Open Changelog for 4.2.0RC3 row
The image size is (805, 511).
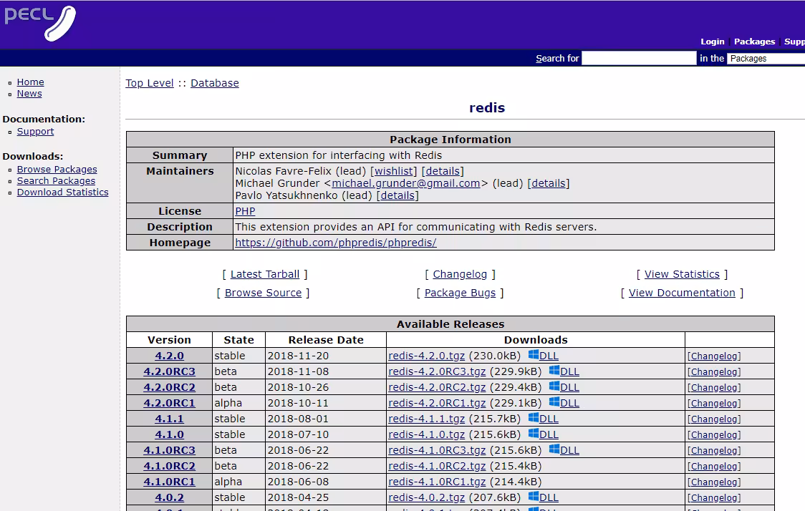point(714,372)
